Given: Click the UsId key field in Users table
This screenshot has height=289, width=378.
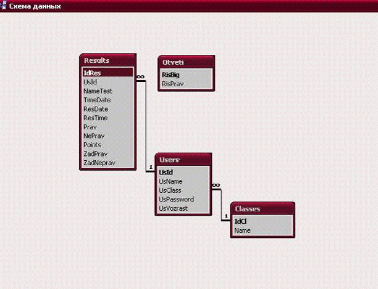Looking at the screenshot, I should (166, 173).
